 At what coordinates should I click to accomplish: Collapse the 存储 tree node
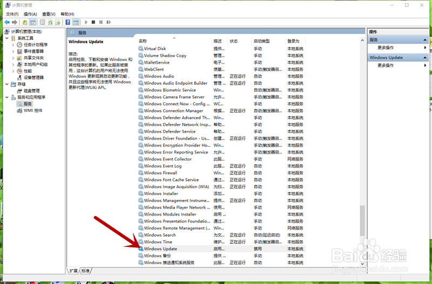click(7, 84)
